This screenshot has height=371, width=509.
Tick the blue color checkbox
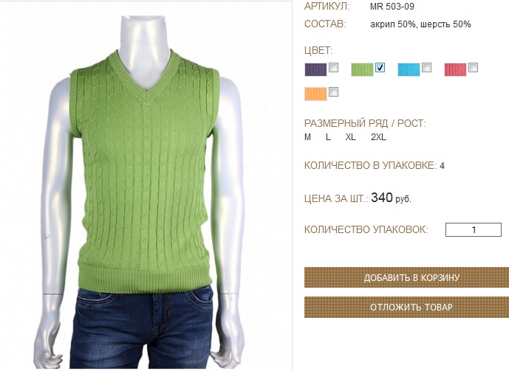click(426, 67)
